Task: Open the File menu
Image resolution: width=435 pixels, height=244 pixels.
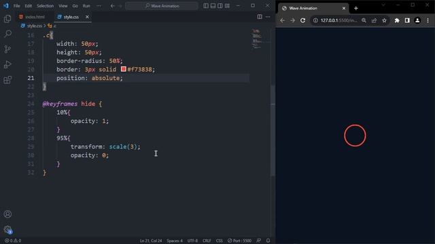Action: pyautogui.click(x=16, y=5)
